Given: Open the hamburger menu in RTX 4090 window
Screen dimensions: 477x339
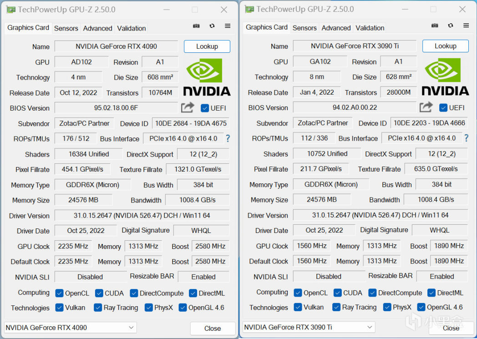Looking at the screenshot, I should tap(228, 26).
